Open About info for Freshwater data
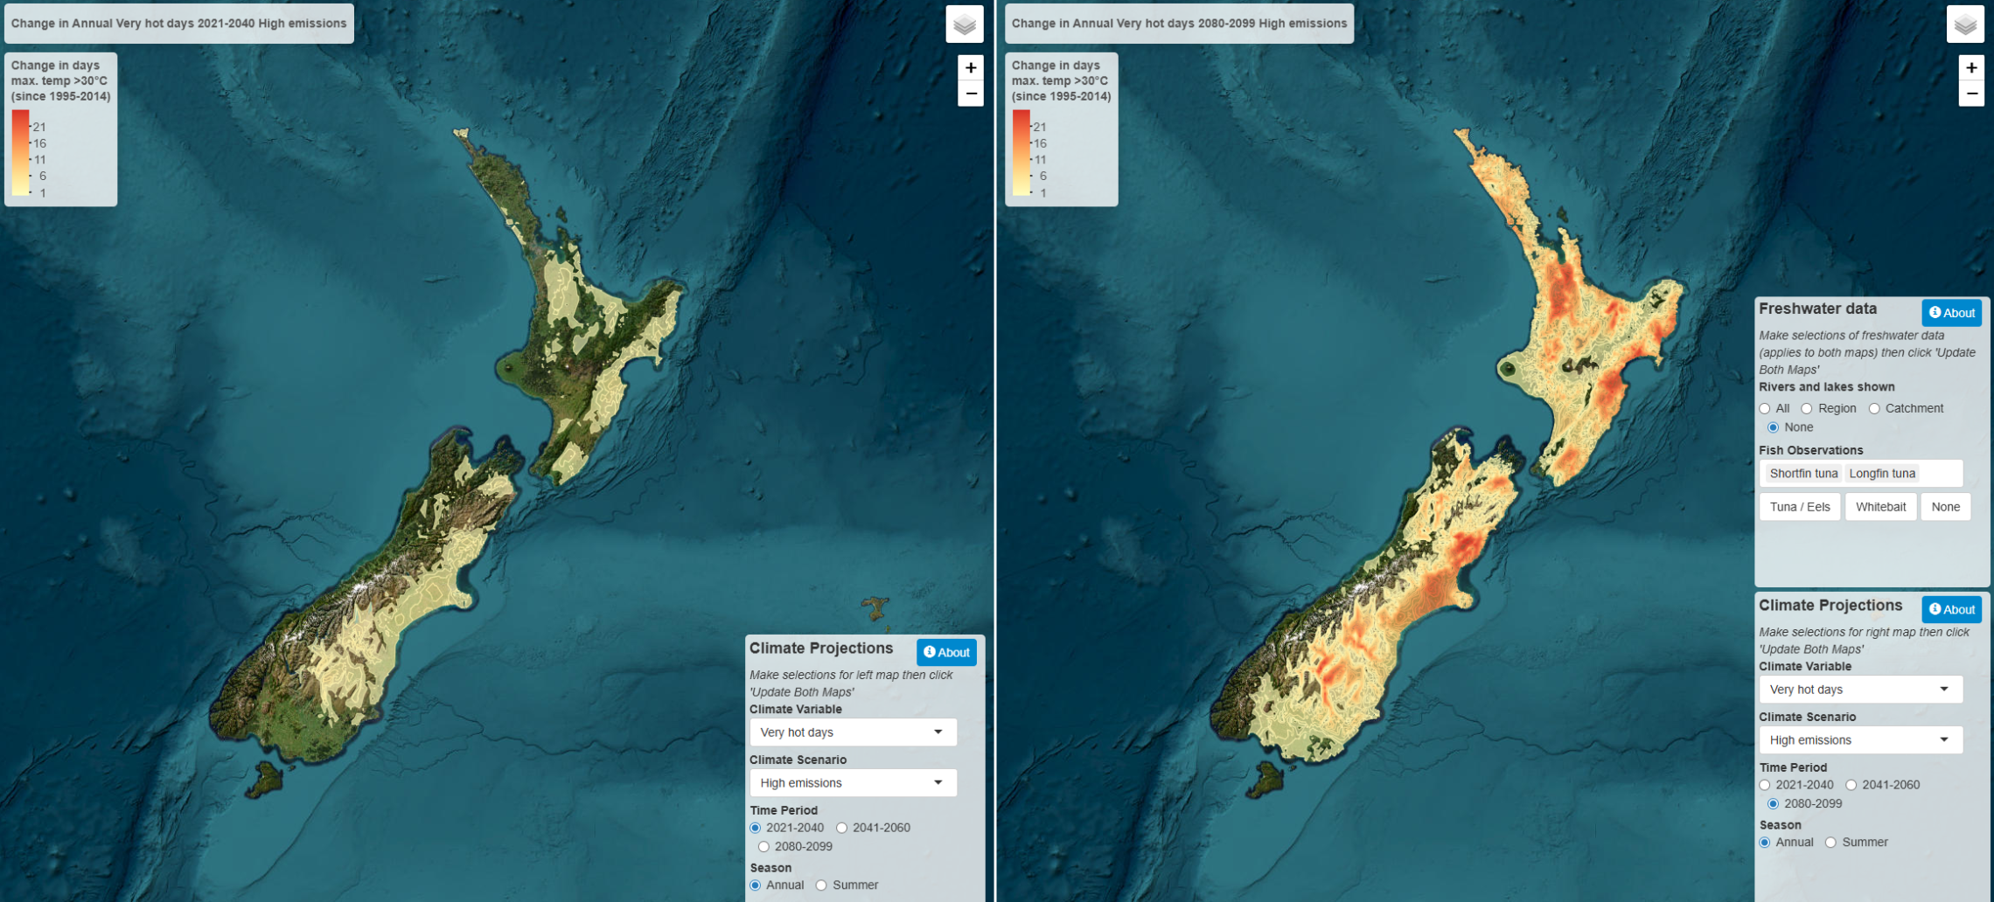The width and height of the screenshot is (1994, 902). [1951, 312]
